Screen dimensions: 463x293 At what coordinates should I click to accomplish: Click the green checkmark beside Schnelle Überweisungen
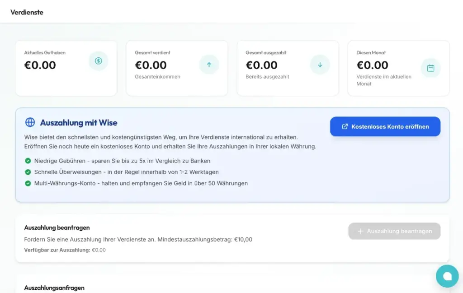(28, 172)
